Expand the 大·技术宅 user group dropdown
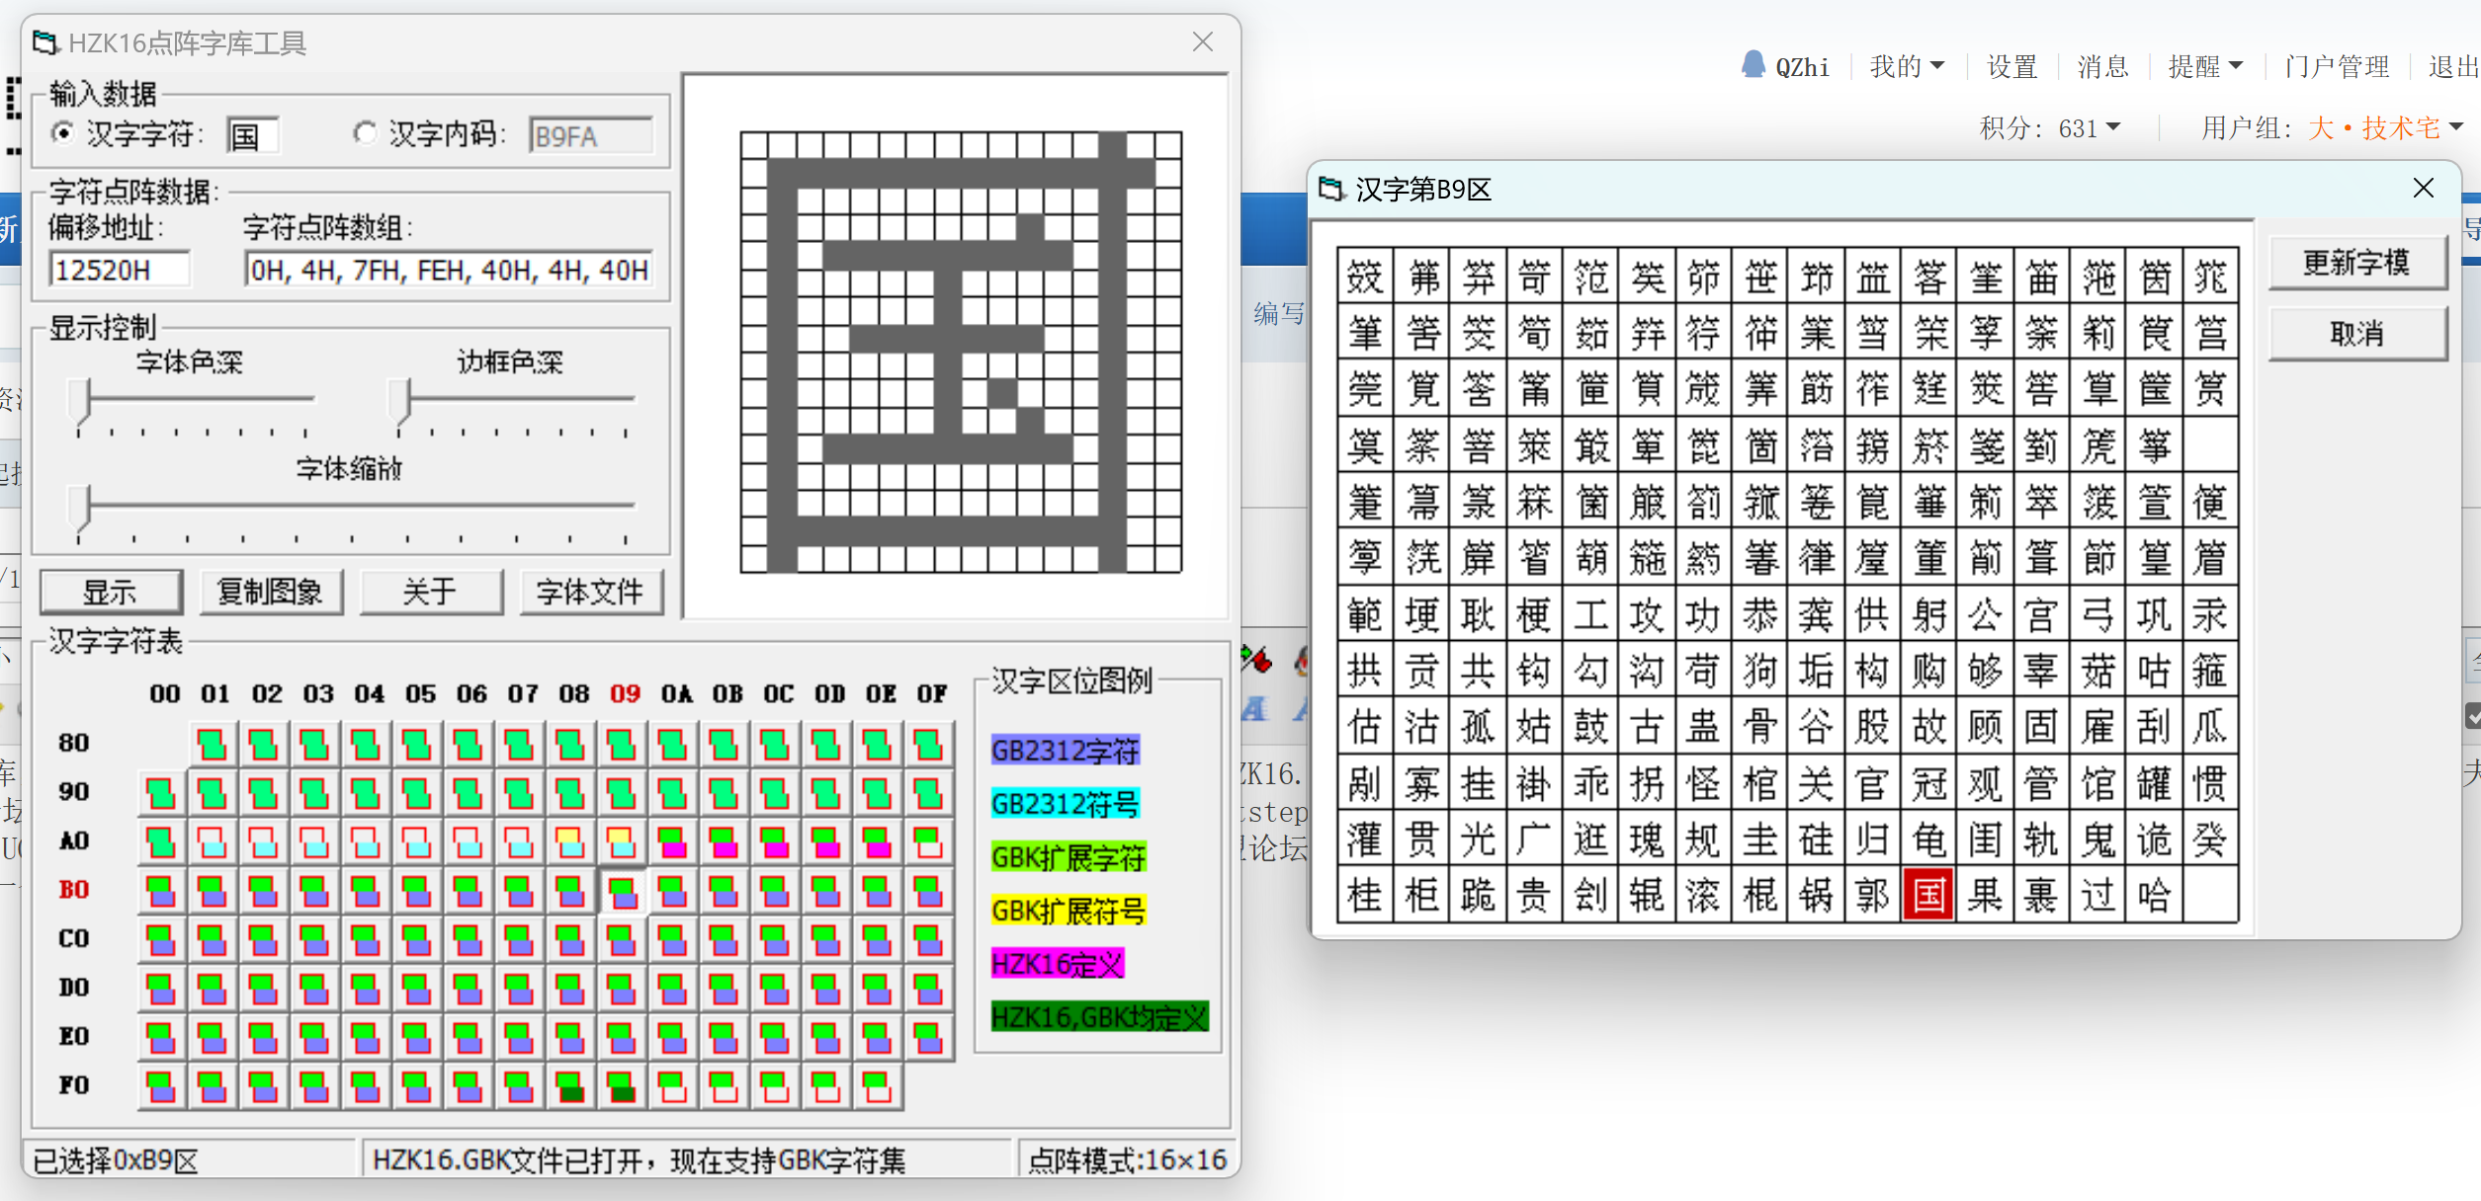The width and height of the screenshot is (2481, 1201). [2385, 128]
